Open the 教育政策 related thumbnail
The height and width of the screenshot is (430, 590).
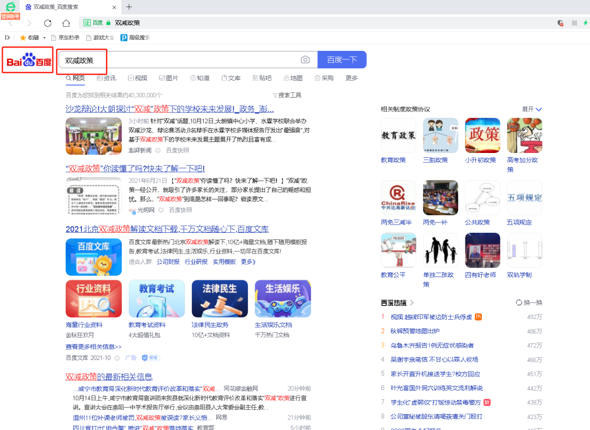pos(398,136)
